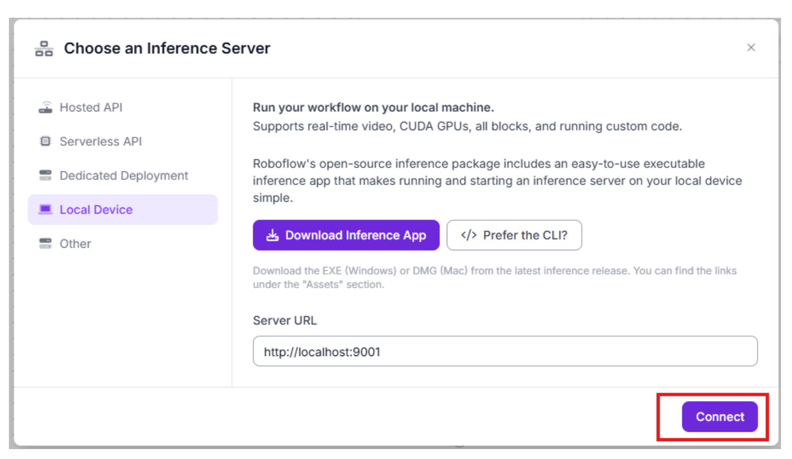Click the Hosted API router icon

[46, 107]
